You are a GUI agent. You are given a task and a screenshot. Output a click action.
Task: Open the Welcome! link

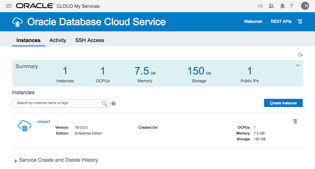(253, 21)
